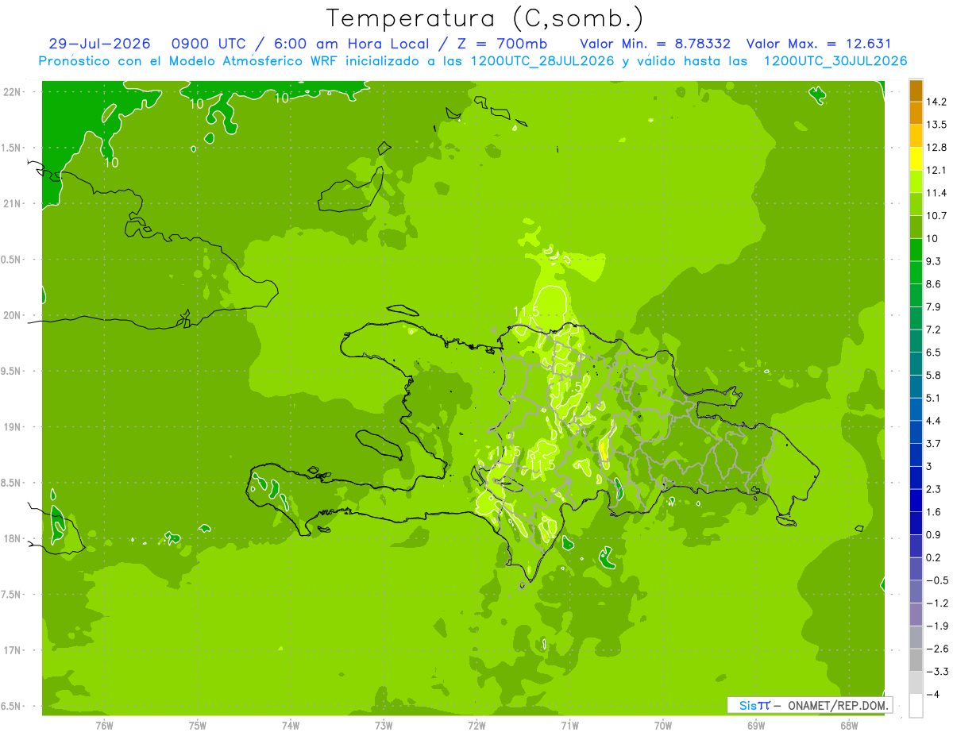
Task: Click the legend value "8.6"
Action: pyautogui.click(x=934, y=284)
